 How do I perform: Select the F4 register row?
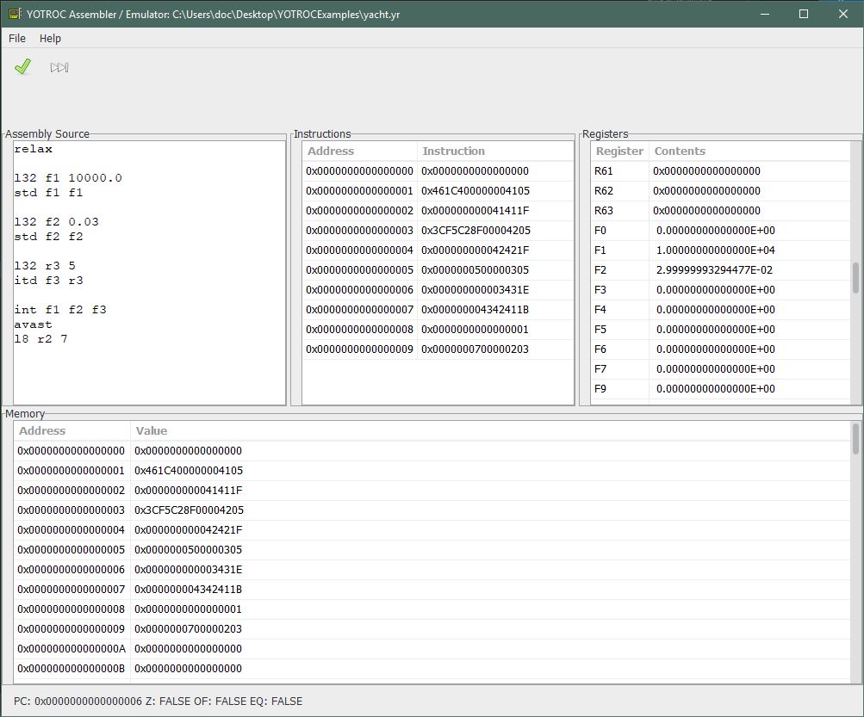[720, 310]
